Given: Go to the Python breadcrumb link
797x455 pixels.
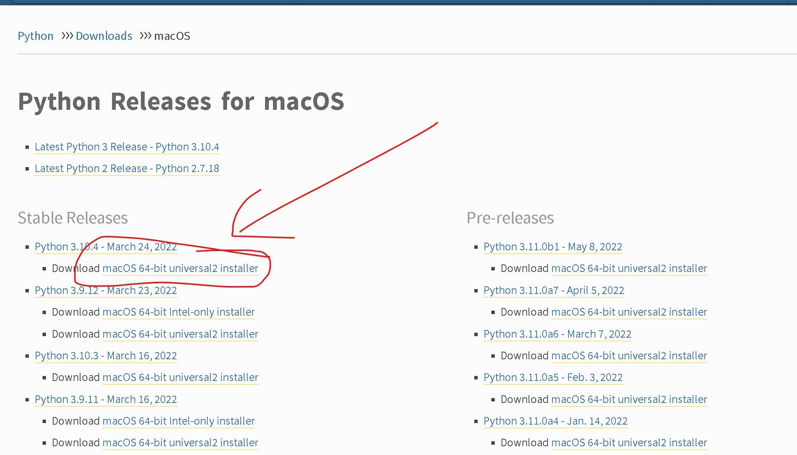Looking at the screenshot, I should coord(35,36).
